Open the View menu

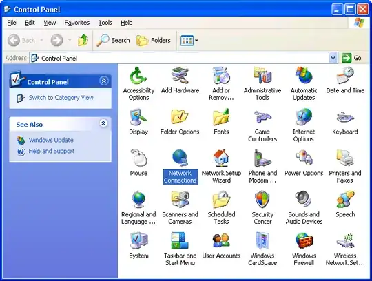click(x=50, y=23)
